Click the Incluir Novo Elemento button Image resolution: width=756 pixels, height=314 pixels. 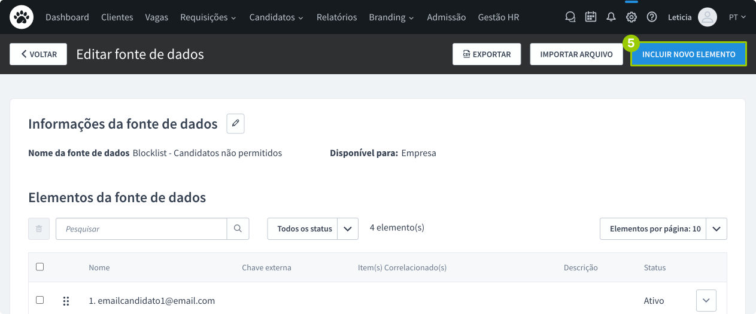coord(688,54)
